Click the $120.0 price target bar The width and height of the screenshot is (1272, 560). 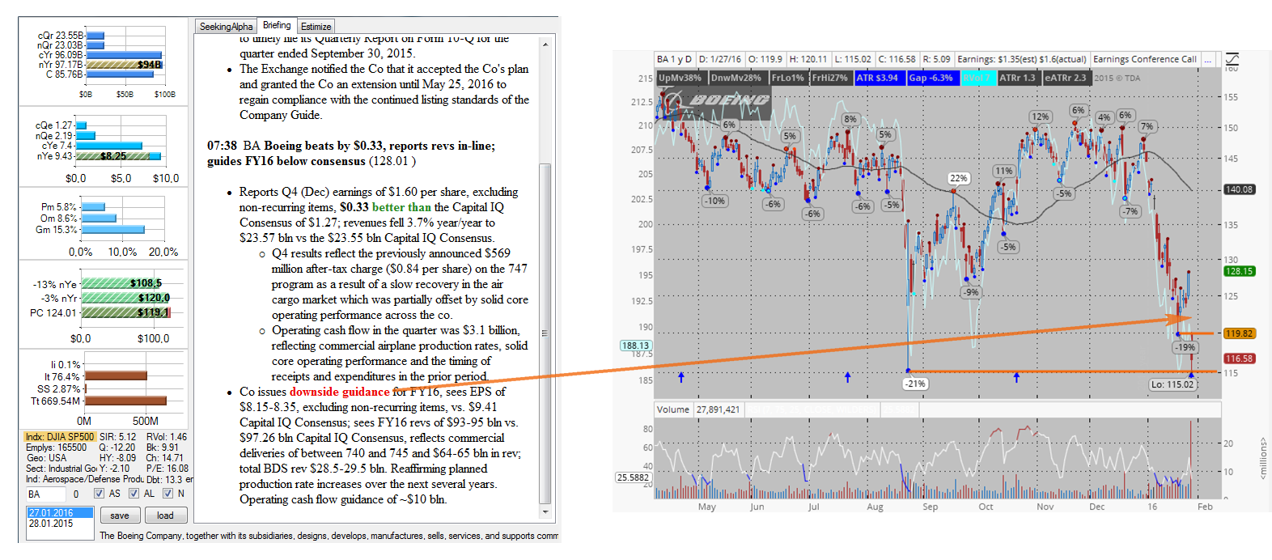(x=125, y=298)
